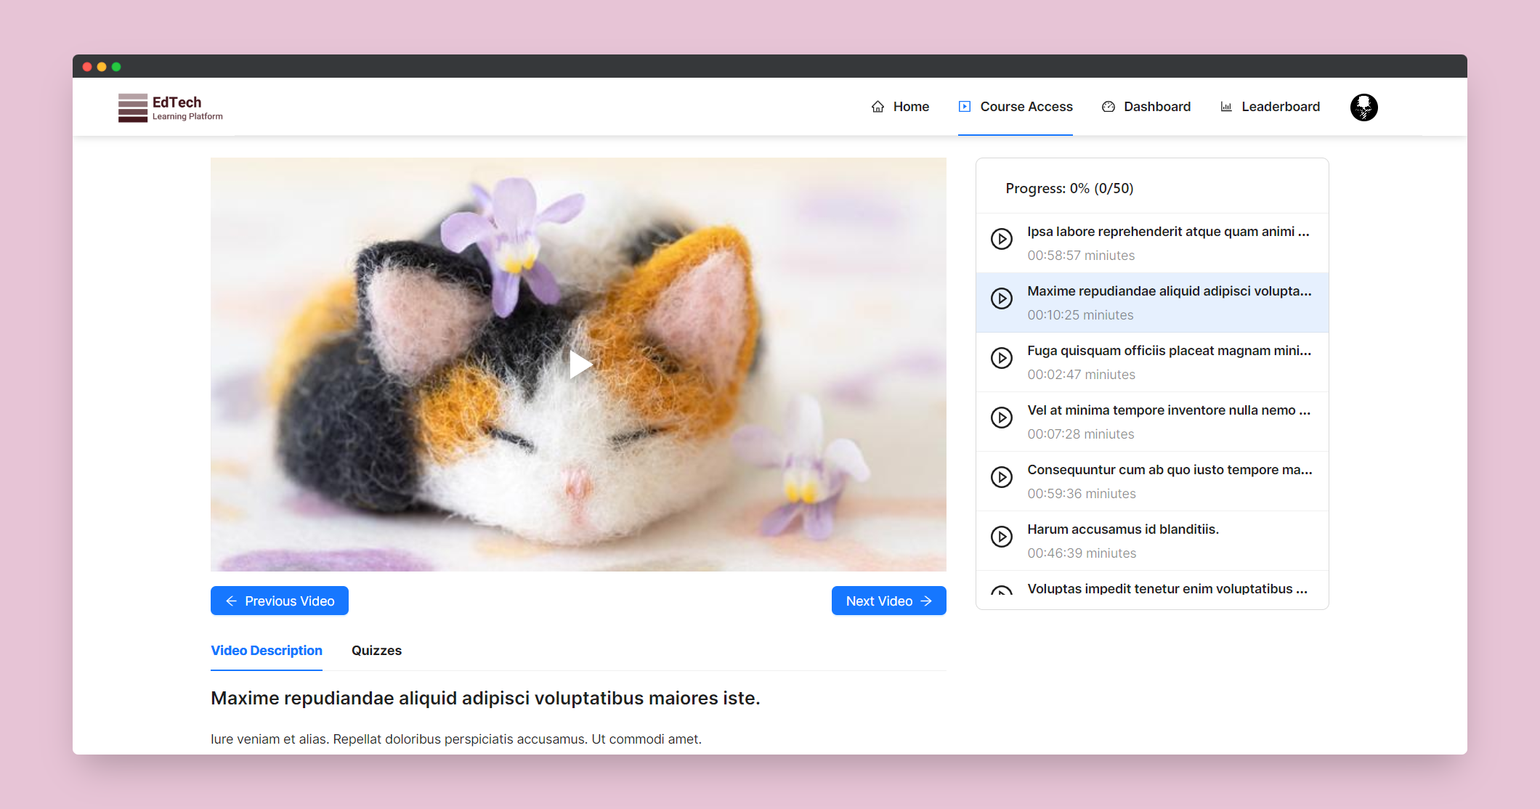Viewport: 1540px width, 809px height.
Task: Play the video in the player
Action: (579, 365)
